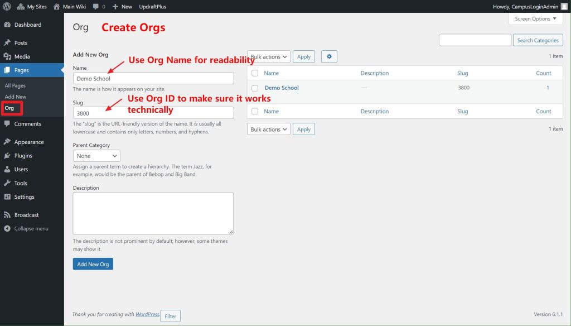Toggle select-all checkbox in table header
This screenshot has width=571, height=326.
tap(255, 73)
